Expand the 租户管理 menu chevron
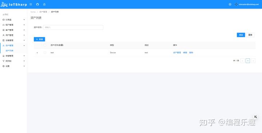Viewport: 262px width, 133px height. click(24, 25)
